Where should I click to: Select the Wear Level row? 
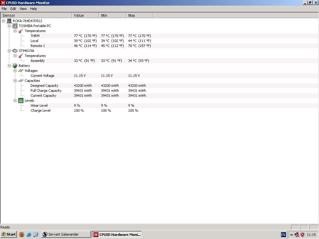pyautogui.click(x=159, y=105)
